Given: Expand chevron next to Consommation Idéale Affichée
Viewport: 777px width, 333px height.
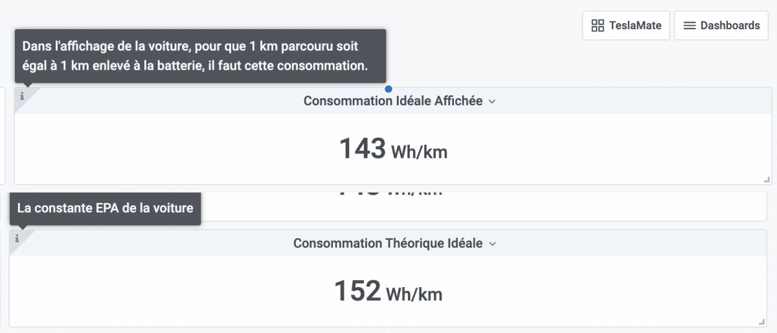Looking at the screenshot, I should point(492,102).
